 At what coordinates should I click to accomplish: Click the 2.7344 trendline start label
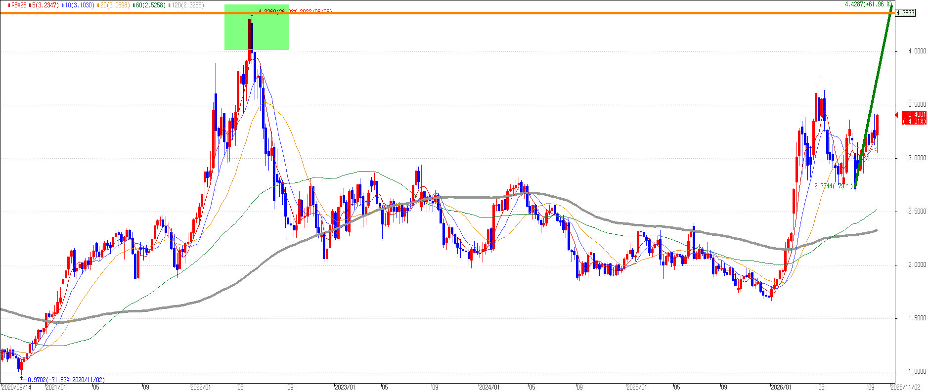[x=834, y=186]
